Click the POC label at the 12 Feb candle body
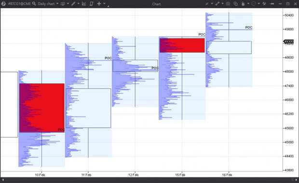 click(x=155, y=68)
